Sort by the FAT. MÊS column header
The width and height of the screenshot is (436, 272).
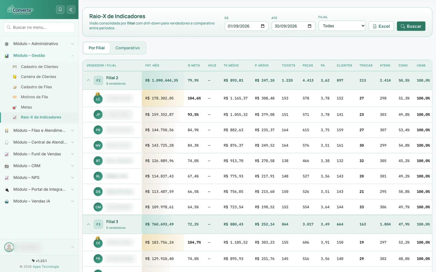pos(152,66)
